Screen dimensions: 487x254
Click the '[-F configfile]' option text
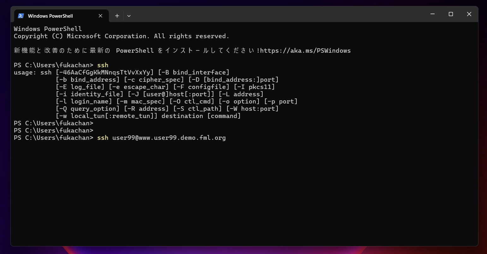pyautogui.click(x=201, y=87)
